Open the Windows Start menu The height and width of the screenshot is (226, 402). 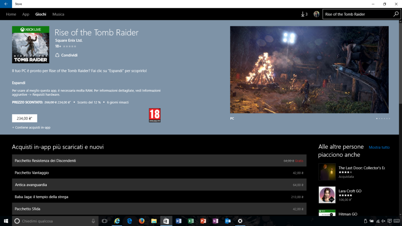tap(6, 221)
